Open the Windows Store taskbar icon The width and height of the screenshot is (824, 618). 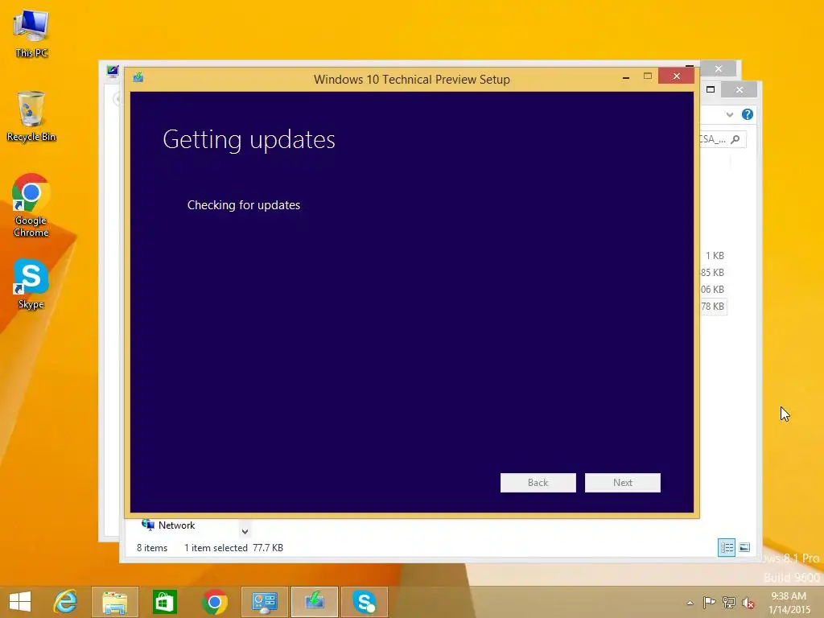pyautogui.click(x=164, y=602)
